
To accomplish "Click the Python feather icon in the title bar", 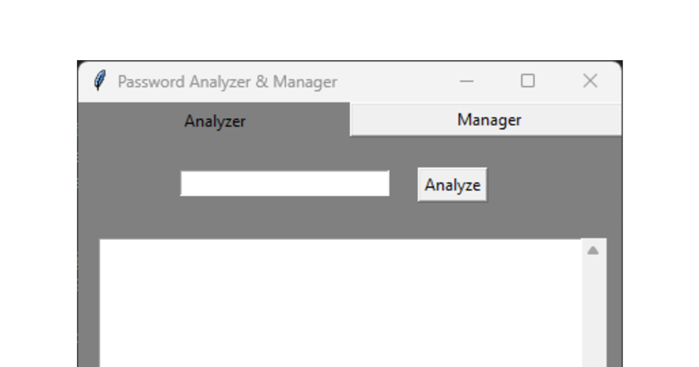I will coord(100,80).
